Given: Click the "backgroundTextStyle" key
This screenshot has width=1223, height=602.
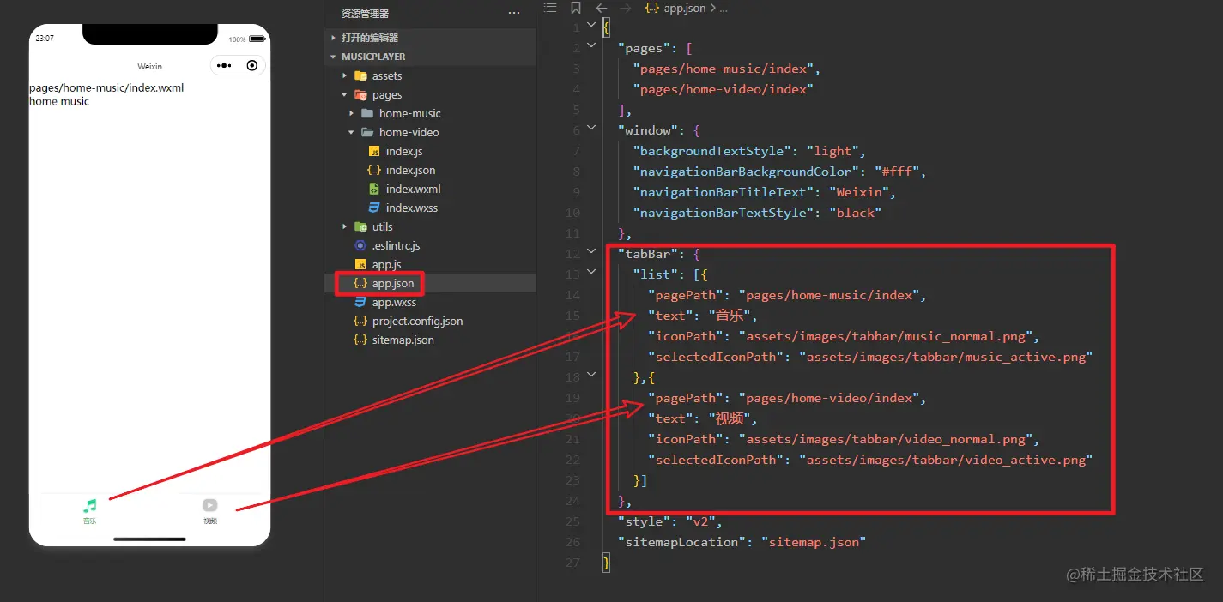Looking at the screenshot, I should [711, 151].
